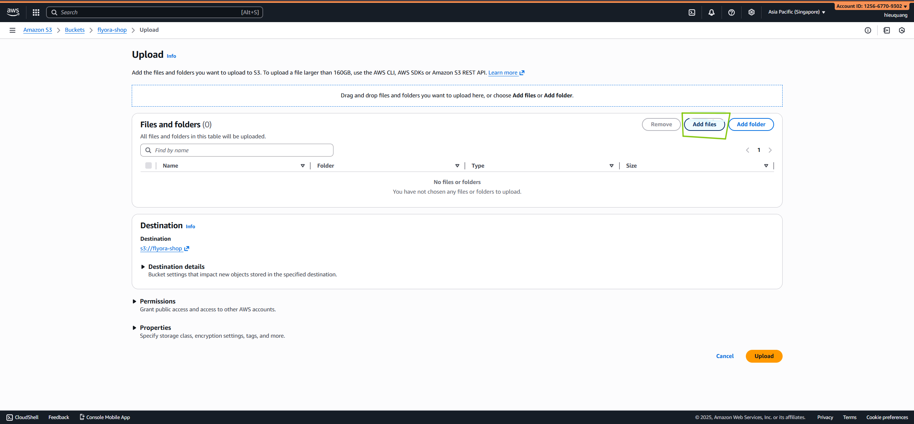Open the notifications bell
914x424 pixels.
click(711, 12)
